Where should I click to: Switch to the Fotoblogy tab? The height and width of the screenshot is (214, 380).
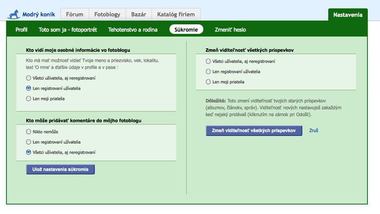tap(106, 15)
